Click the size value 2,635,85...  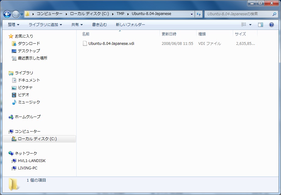(x=245, y=44)
